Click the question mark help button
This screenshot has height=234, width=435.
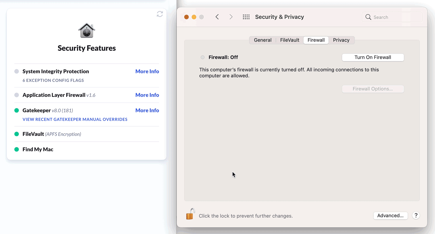pos(416,216)
